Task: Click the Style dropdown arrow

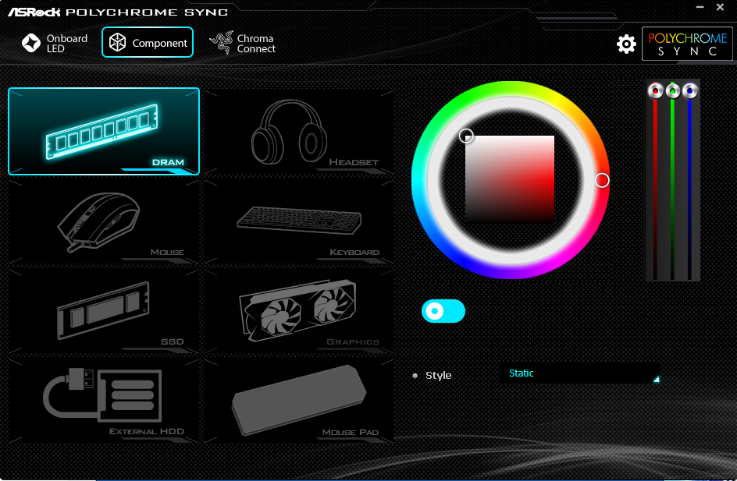Action: pyautogui.click(x=656, y=379)
